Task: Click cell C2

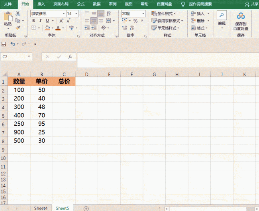Action: point(64,90)
